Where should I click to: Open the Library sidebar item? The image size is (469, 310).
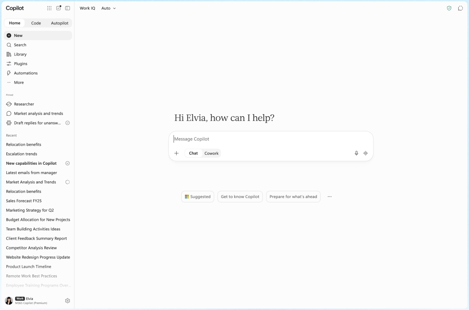(x=38, y=54)
